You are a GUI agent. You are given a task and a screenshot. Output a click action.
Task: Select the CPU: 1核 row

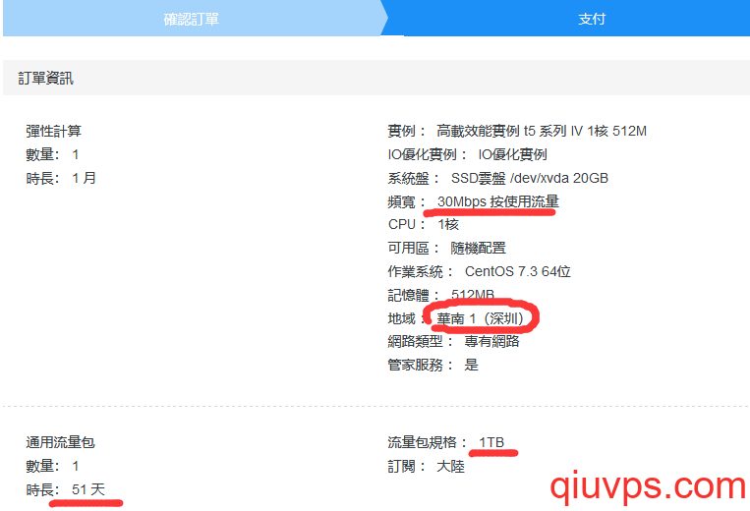[x=424, y=224]
